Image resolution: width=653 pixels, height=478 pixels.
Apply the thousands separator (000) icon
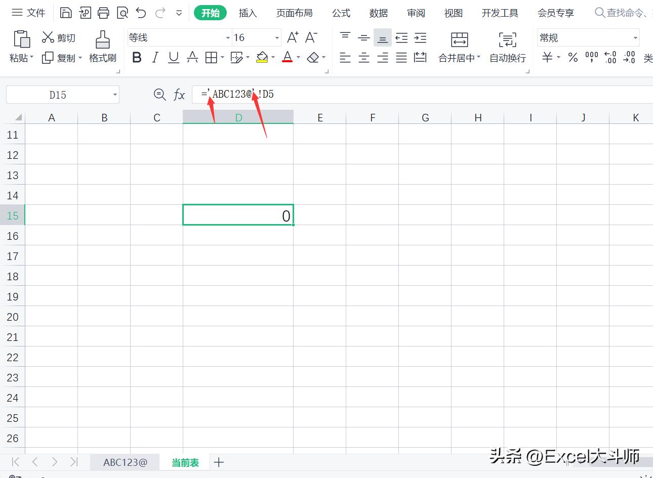coord(591,57)
